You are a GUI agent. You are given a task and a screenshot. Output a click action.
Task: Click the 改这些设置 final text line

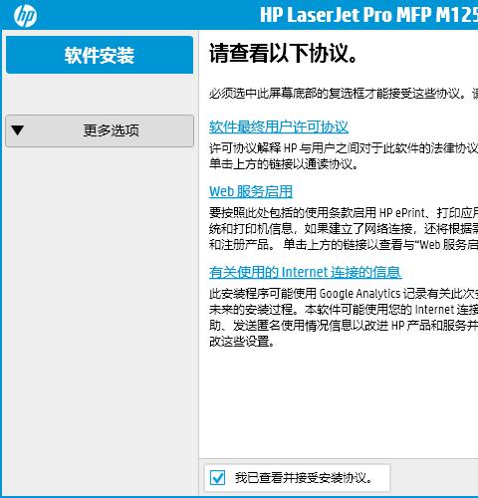click(x=242, y=342)
